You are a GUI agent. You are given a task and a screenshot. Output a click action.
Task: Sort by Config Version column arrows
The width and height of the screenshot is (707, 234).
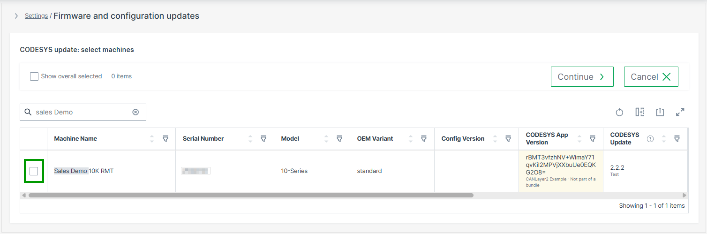pyautogui.click(x=495, y=139)
